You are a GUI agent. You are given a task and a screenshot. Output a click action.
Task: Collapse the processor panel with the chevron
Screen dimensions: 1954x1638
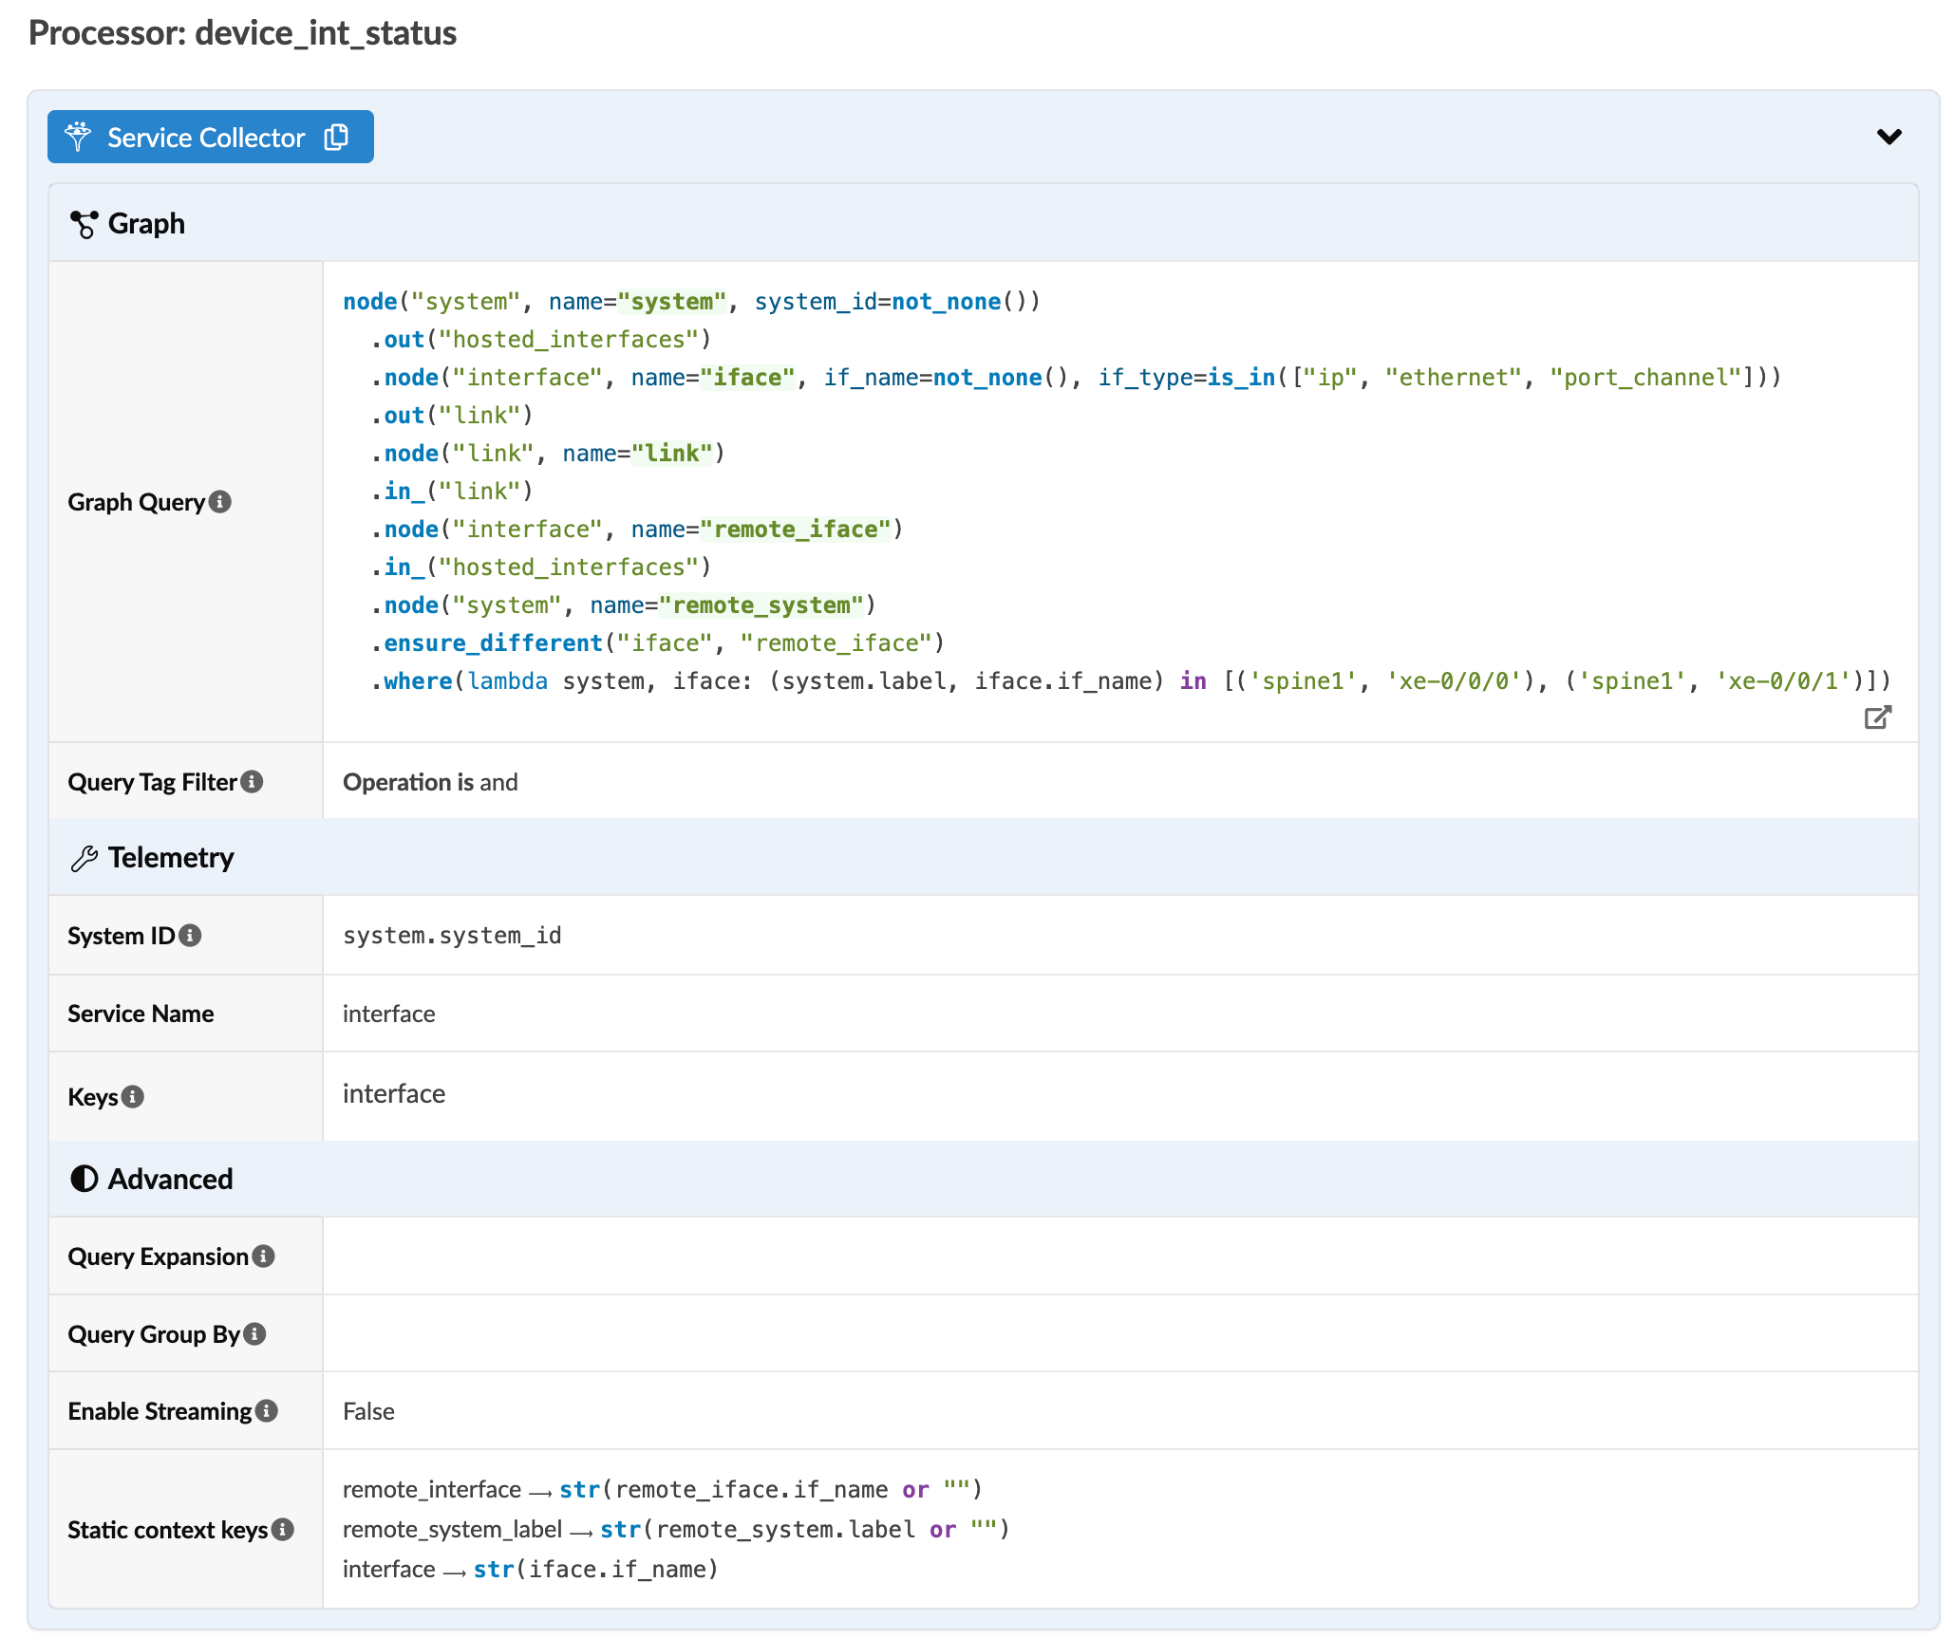tap(1888, 137)
